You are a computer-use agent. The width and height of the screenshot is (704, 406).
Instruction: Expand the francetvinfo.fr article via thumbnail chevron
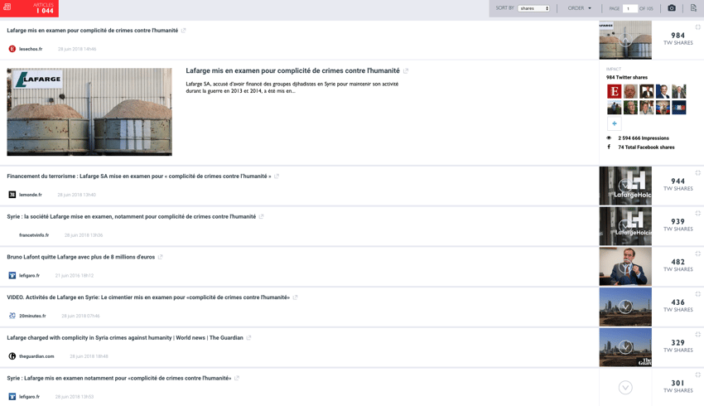coord(625,225)
